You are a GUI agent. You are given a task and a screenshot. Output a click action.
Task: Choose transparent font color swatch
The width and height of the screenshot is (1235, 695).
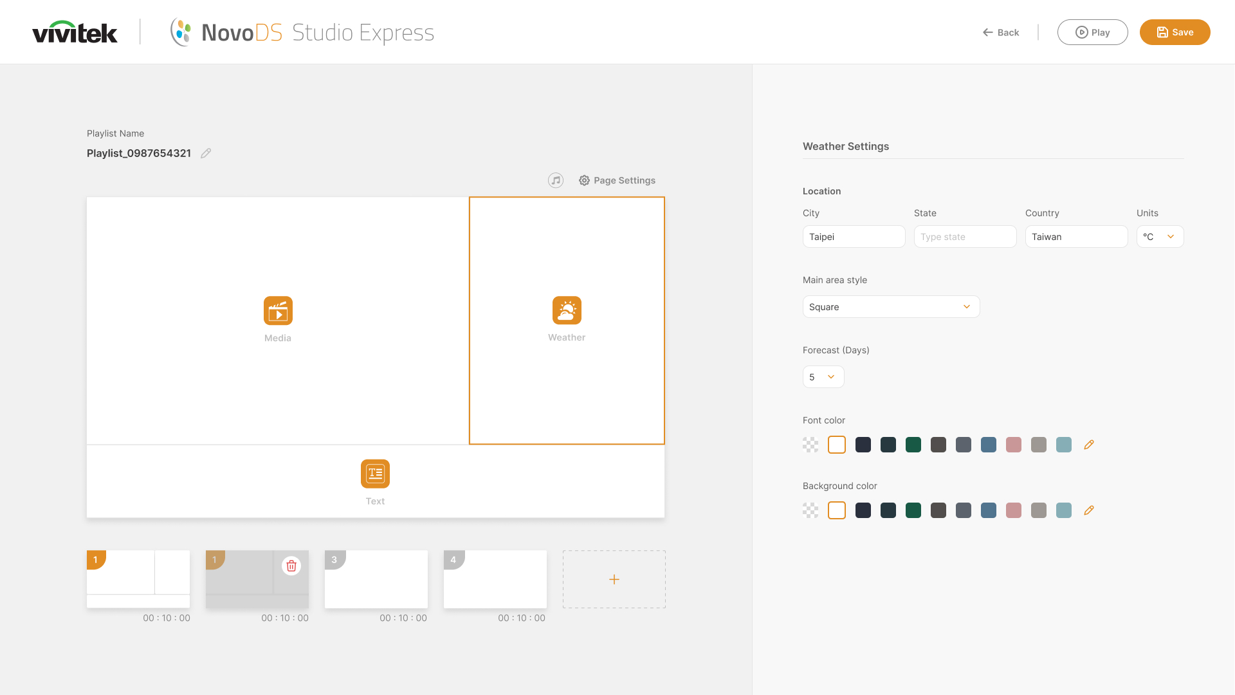coord(810,445)
